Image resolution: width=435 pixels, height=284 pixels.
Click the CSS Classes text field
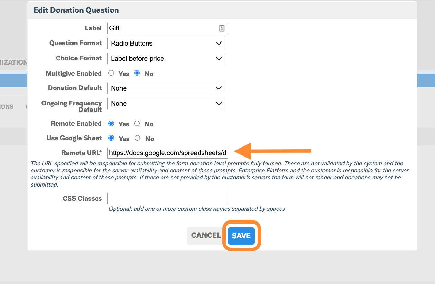(x=167, y=198)
